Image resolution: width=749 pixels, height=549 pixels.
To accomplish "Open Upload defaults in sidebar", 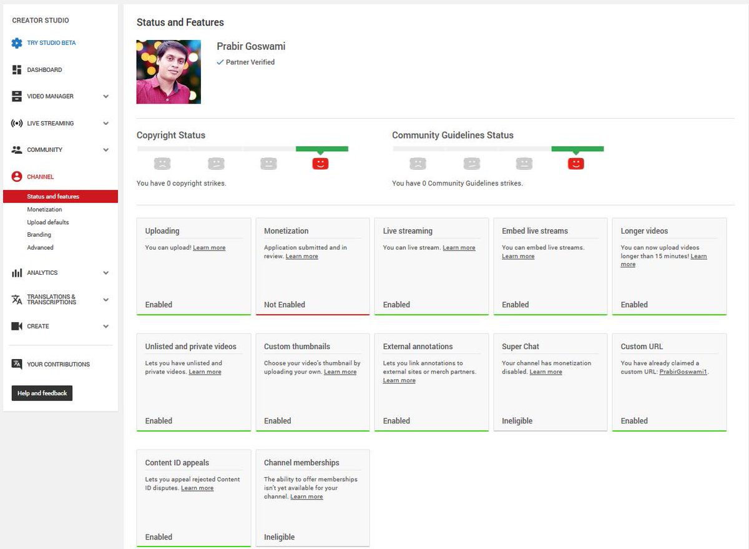I will pos(48,222).
